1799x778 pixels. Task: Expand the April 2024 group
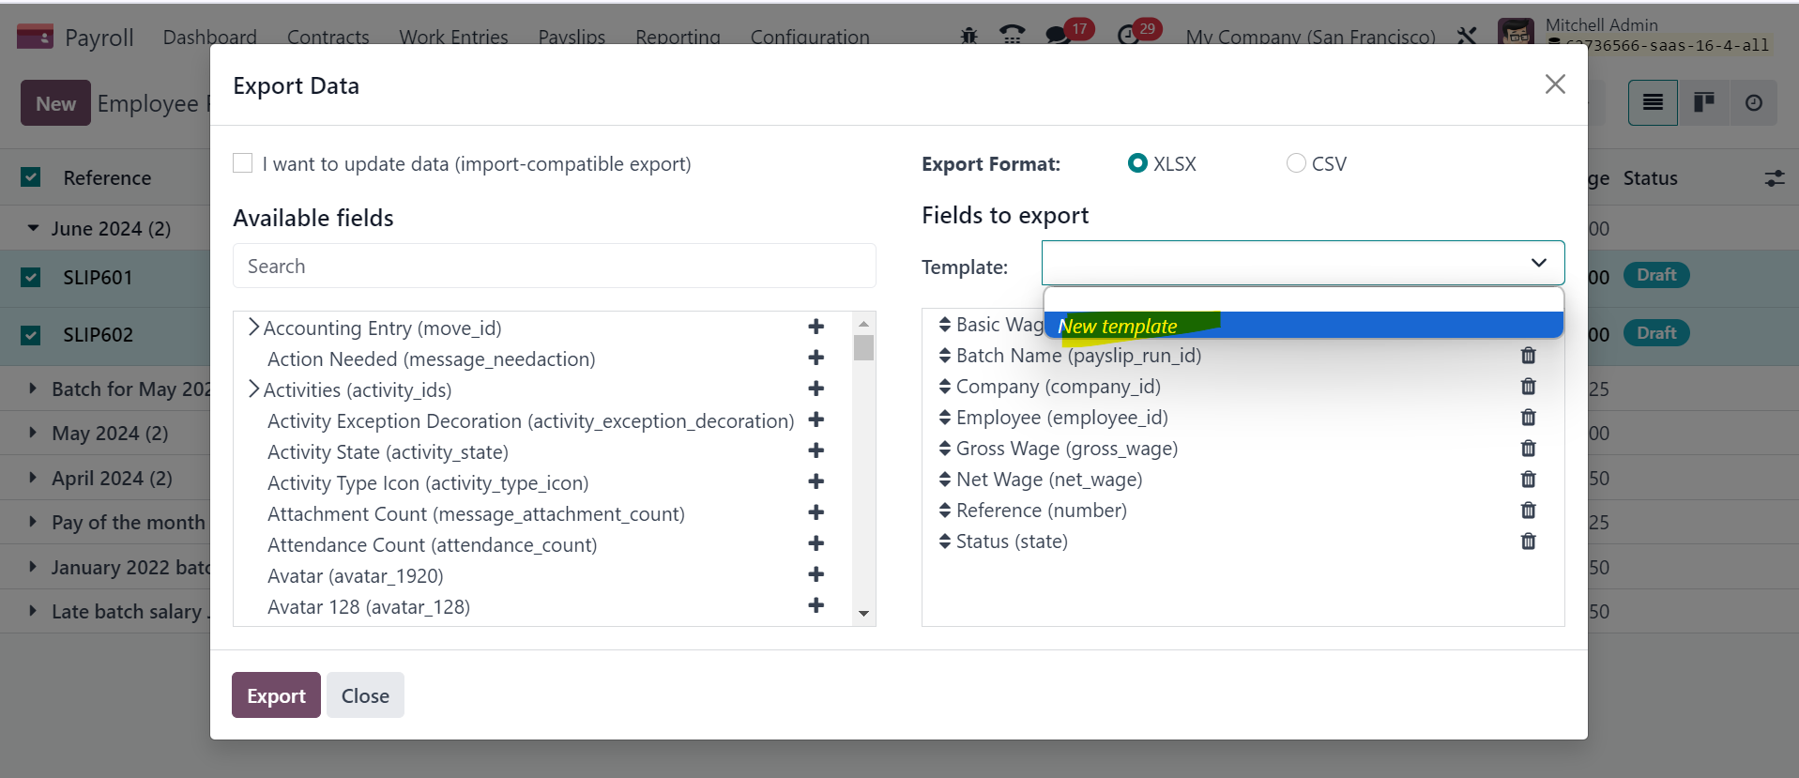click(34, 478)
